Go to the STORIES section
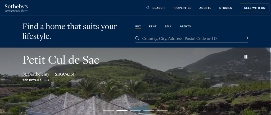This screenshot has height=115, width=271. pos(225,8)
